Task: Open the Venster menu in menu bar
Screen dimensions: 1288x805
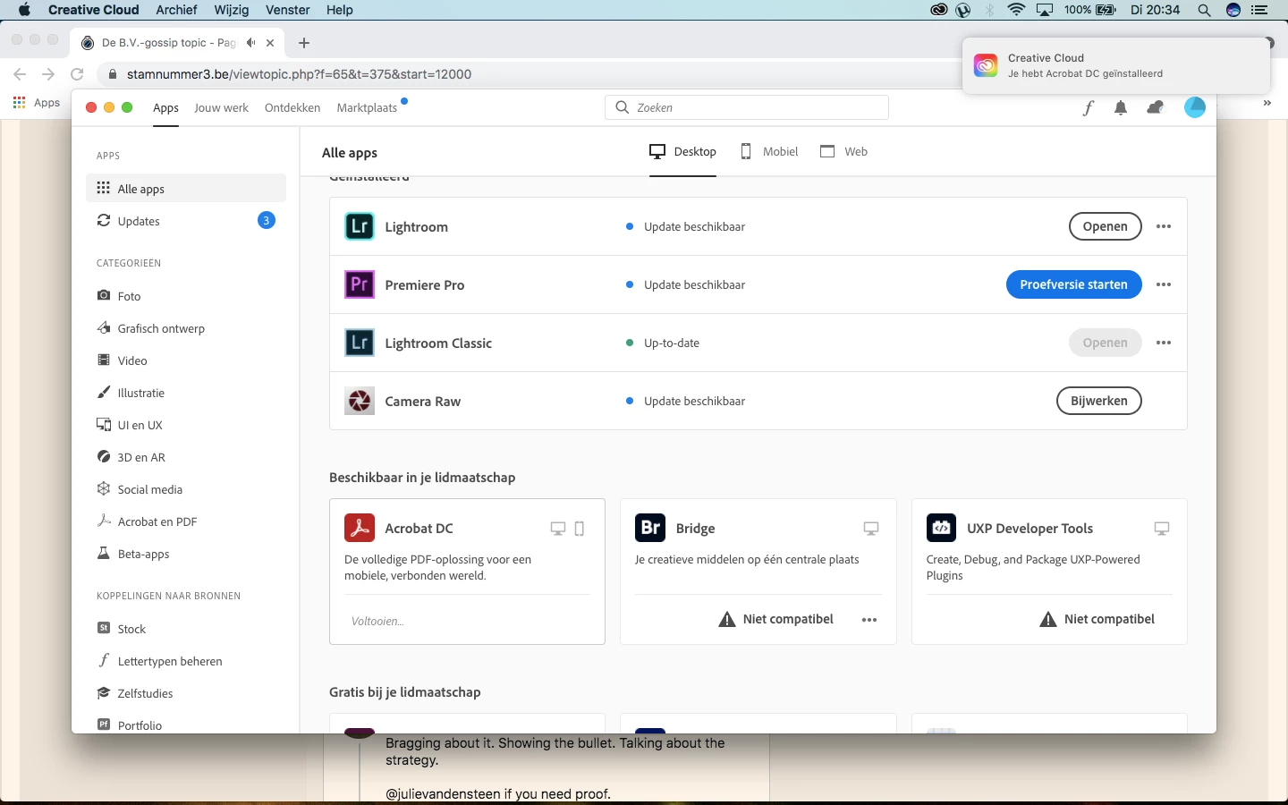Action: point(287,10)
